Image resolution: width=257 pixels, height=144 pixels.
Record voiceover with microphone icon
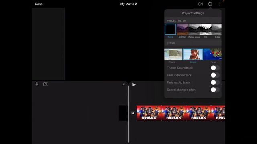[x=37, y=84]
